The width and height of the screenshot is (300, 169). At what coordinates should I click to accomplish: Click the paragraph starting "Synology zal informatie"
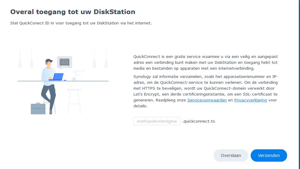click(205, 91)
